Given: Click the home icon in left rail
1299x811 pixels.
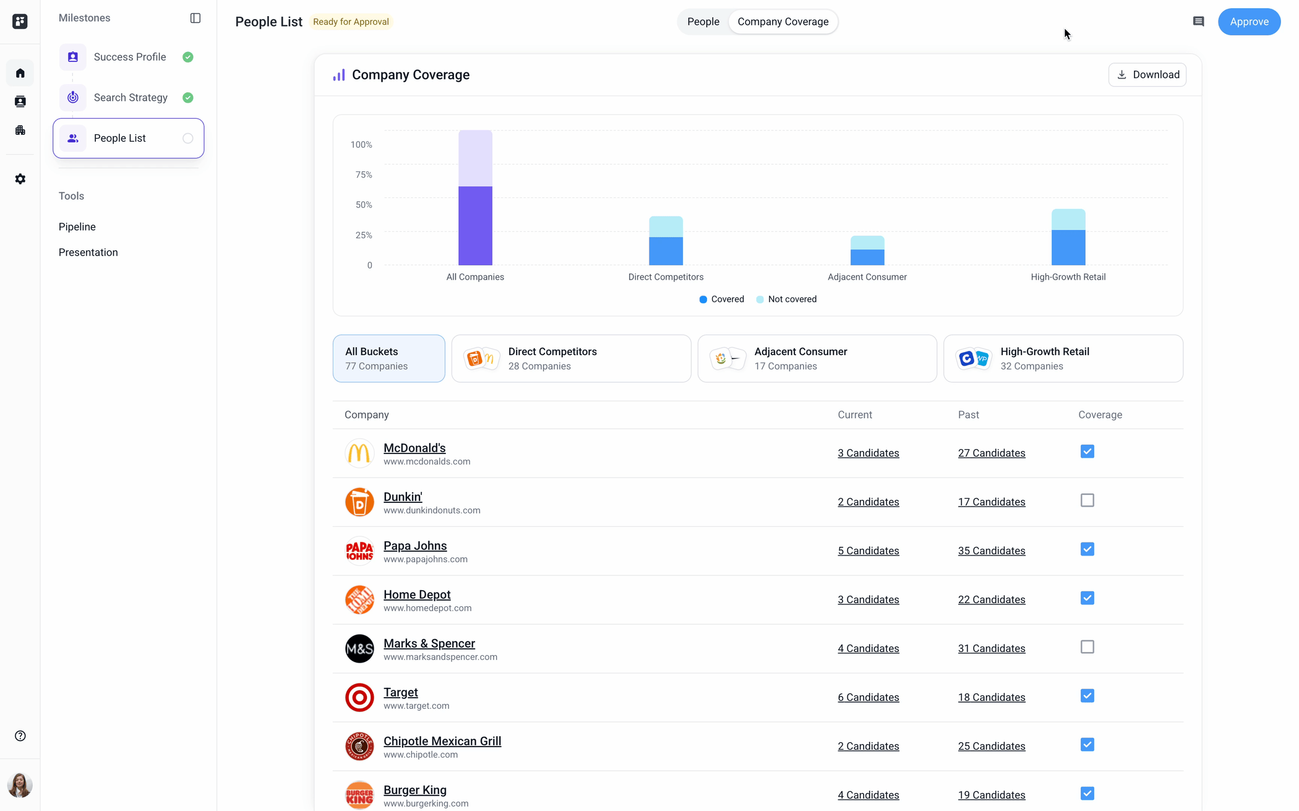Looking at the screenshot, I should coord(20,73).
